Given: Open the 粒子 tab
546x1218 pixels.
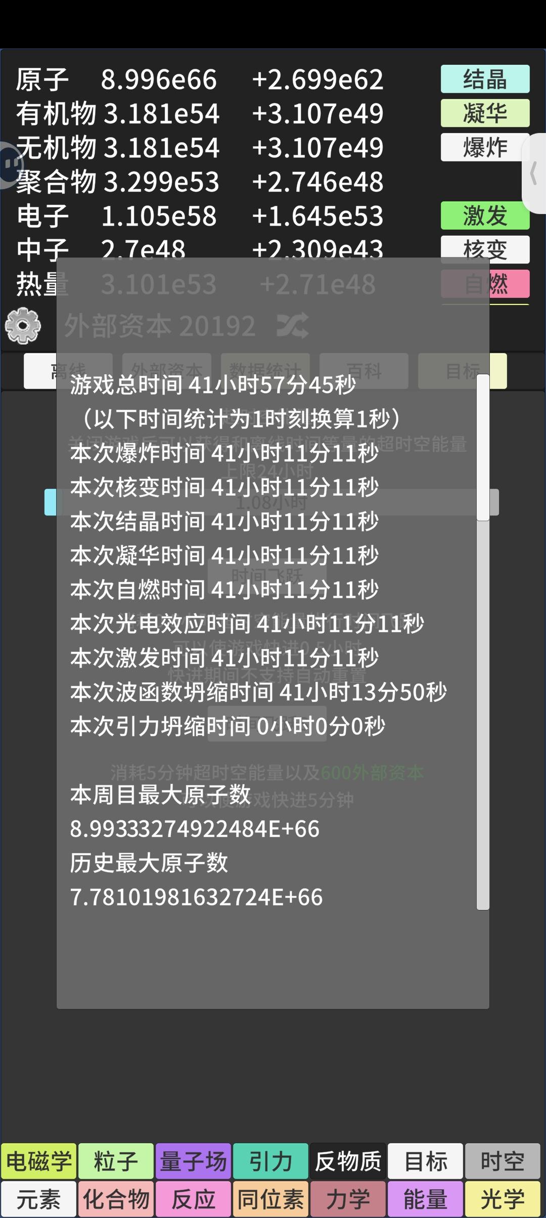Looking at the screenshot, I should tap(116, 1161).
